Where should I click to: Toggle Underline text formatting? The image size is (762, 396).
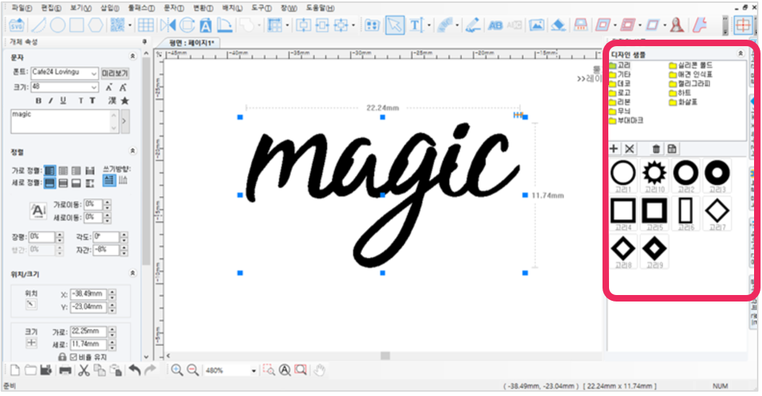click(x=63, y=100)
